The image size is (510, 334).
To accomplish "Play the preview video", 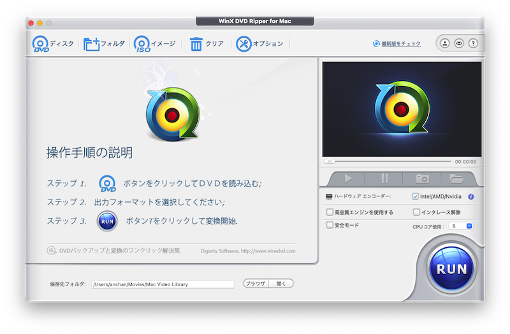I will click(348, 178).
